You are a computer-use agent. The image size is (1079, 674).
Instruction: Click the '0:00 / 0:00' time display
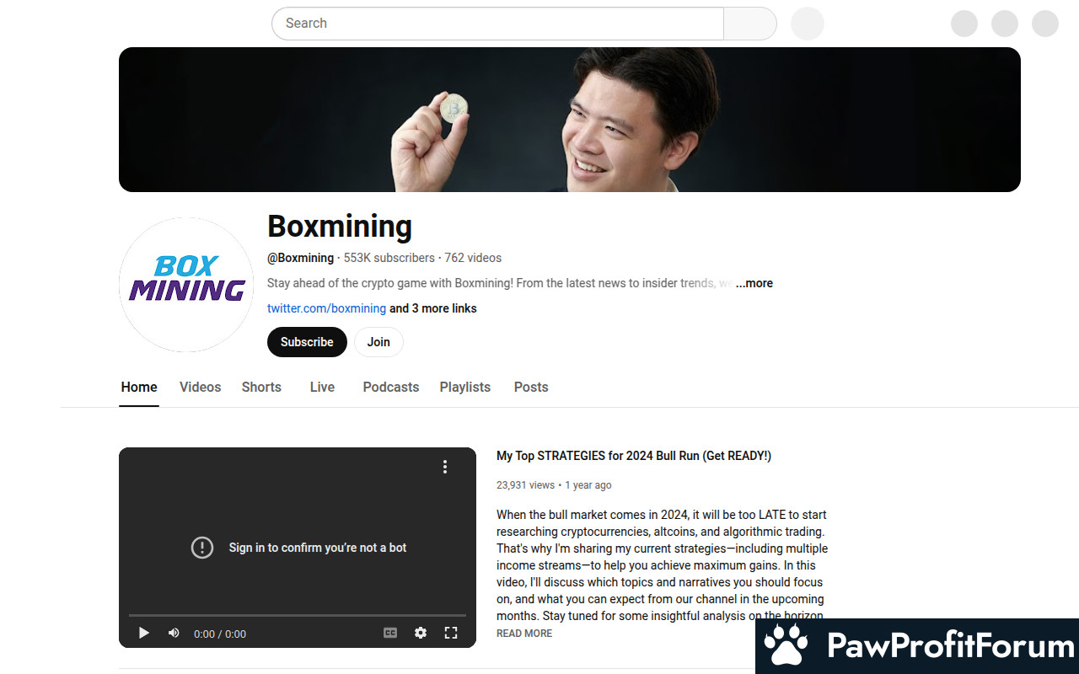(x=220, y=634)
